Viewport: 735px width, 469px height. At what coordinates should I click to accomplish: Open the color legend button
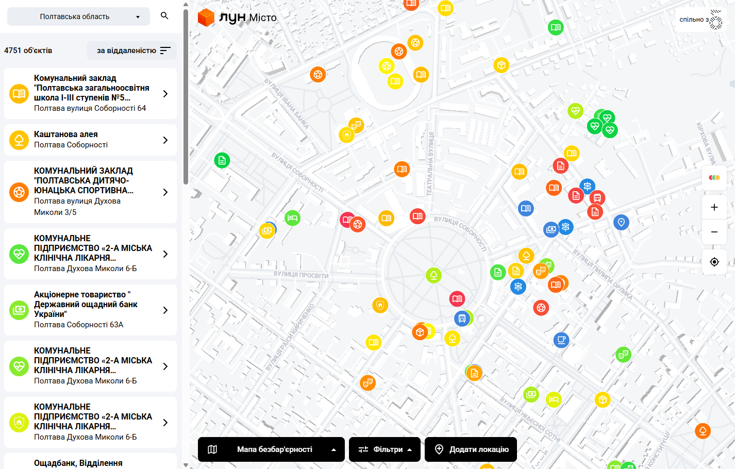coord(714,177)
